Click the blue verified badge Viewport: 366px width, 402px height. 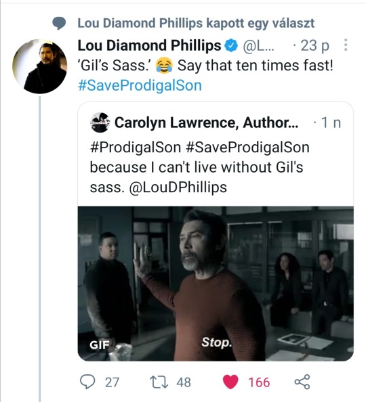click(231, 45)
